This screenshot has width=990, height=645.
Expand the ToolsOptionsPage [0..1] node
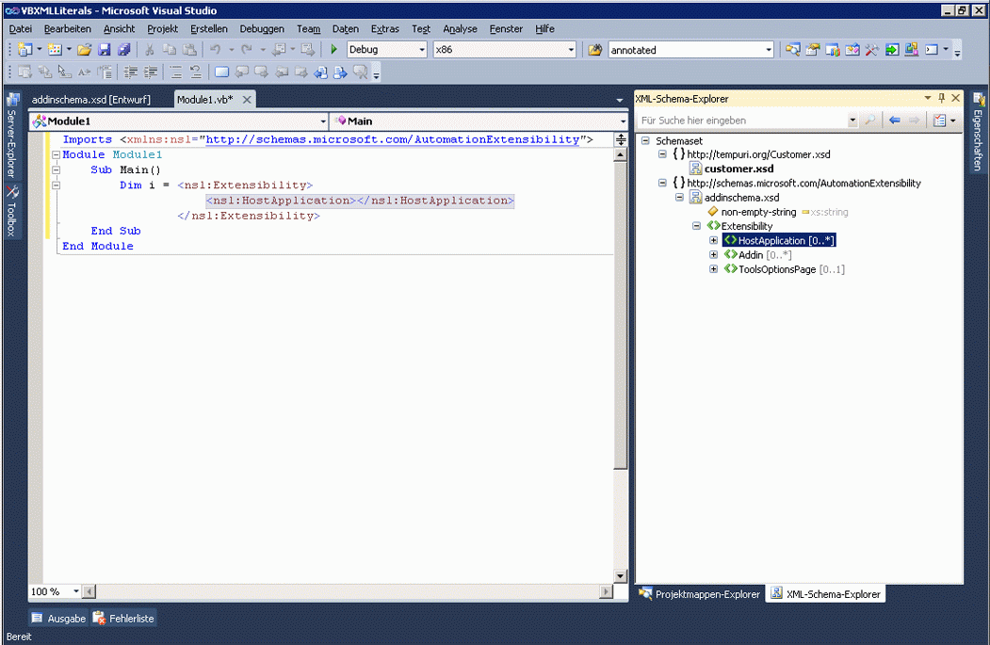click(x=713, y=269)
